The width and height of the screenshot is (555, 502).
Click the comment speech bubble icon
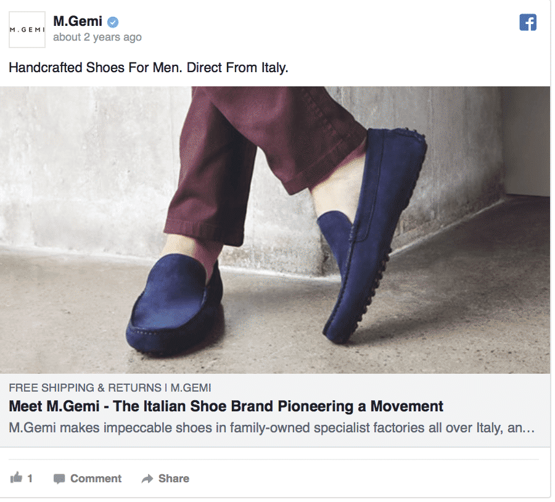tap(59, 479)
